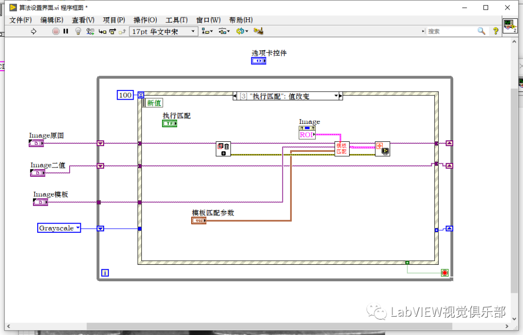The width and height of the screenshot is (523, 335).
Task: Click the search input field
Action: [450, 31]
